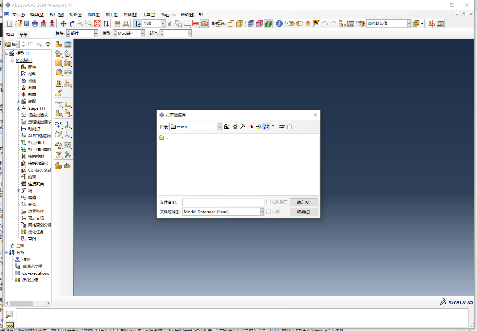Open the color code palette tool
This screenshot has width=477, height=331.
361,23
